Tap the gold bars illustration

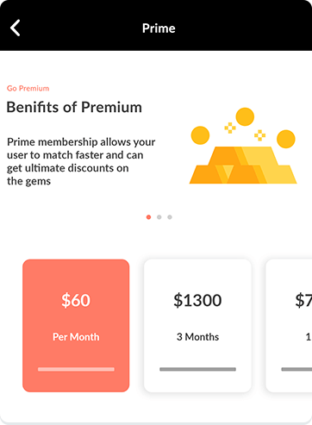(x=243, y=166)
